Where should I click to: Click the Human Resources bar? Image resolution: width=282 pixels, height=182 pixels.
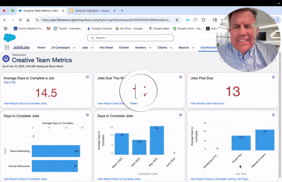pos(55,166)
